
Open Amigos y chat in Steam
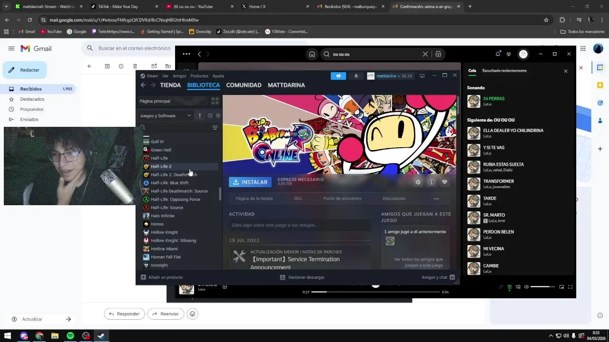[438, 277]
